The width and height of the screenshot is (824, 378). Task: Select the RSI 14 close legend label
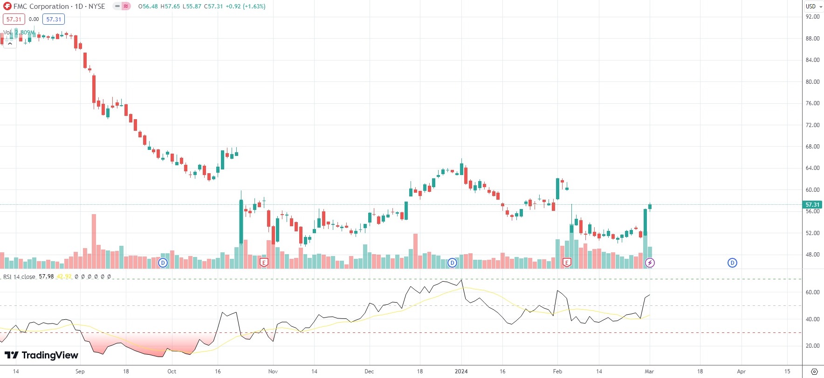pyautogui.click(x=19, y=277)
